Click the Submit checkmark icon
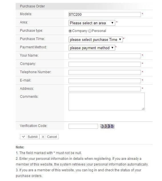 tap(23, 137)
